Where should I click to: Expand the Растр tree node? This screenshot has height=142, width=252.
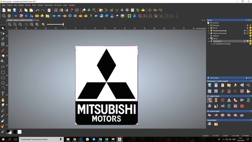coord(209,28)
